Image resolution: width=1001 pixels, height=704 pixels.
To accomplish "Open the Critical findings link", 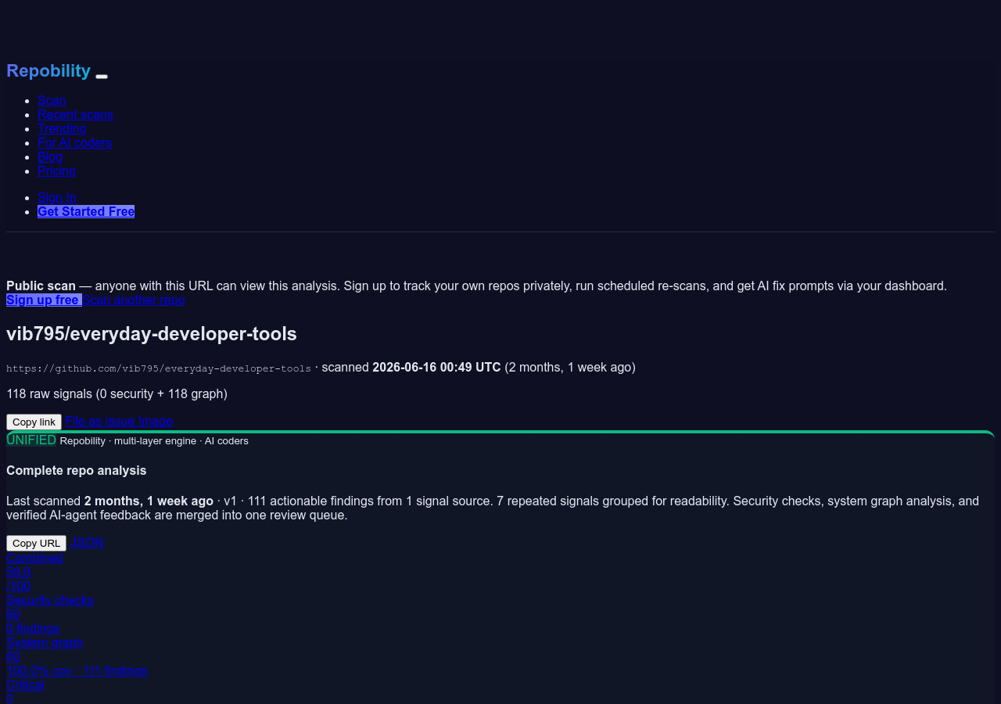I will pos(25,691).
